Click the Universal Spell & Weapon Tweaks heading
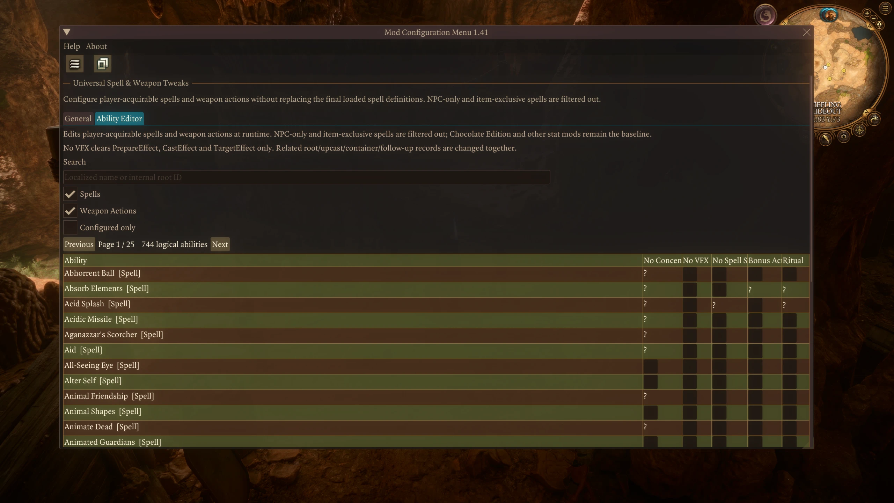 coord(131,83)
